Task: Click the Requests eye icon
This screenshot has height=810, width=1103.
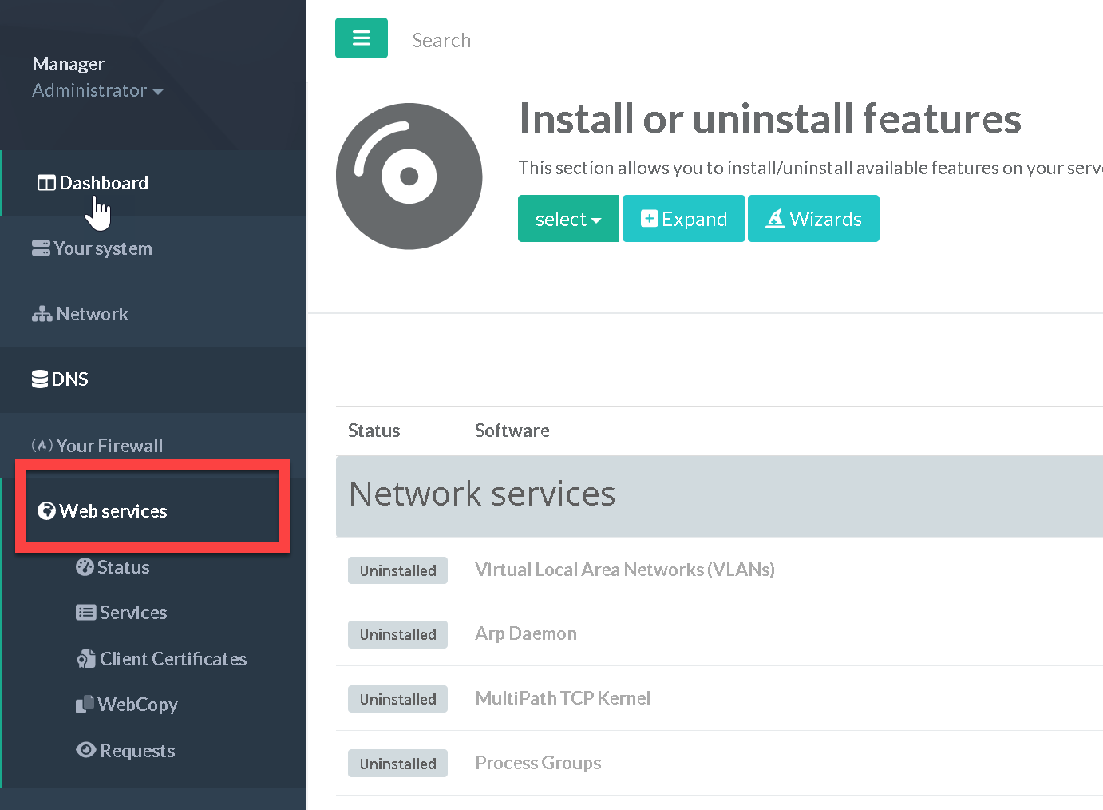Action: tap(85, 750)
